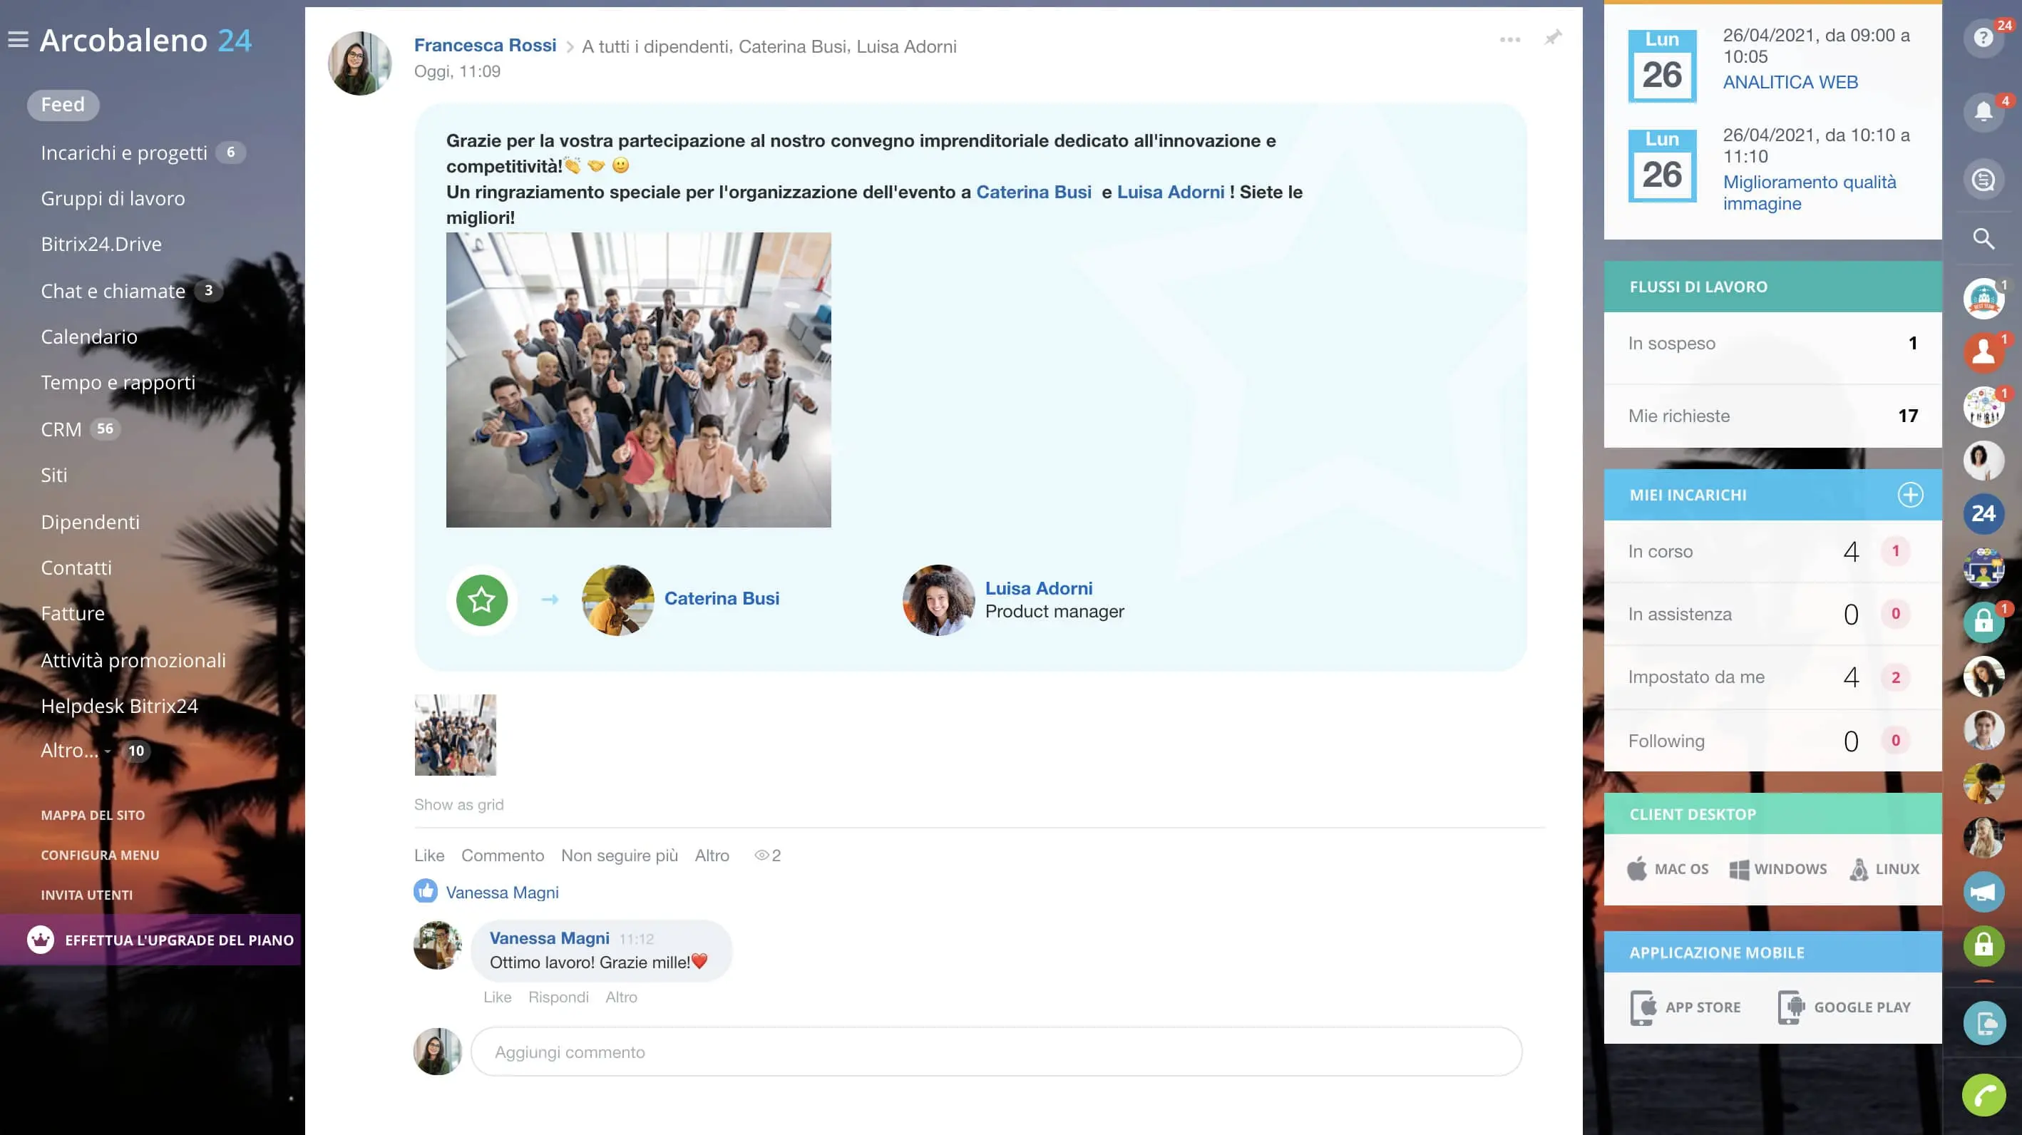The image size is (2022, 1135).
Task: Click Commento under the post
Action: tap(503, 856)
